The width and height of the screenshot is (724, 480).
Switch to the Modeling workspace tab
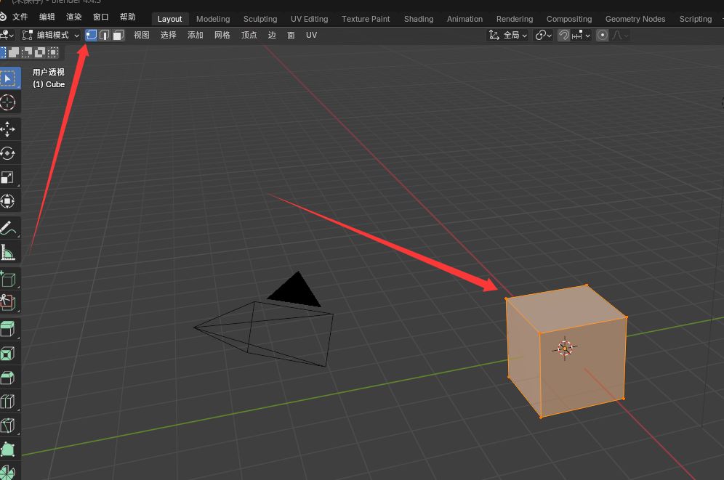tap(213, 19)
